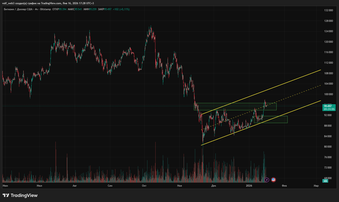Click the purple lightning bolt icon
The width and height of the screenshot is (339, 202).
(267, 180)
